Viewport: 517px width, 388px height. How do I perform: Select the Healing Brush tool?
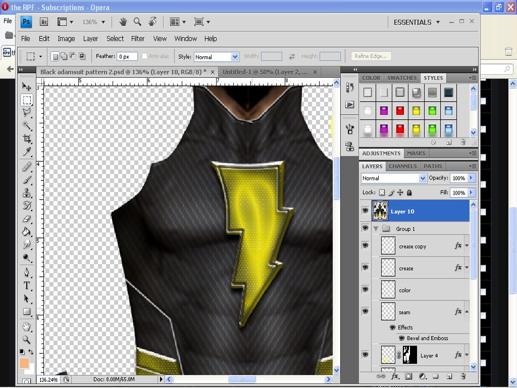point(26,167)
